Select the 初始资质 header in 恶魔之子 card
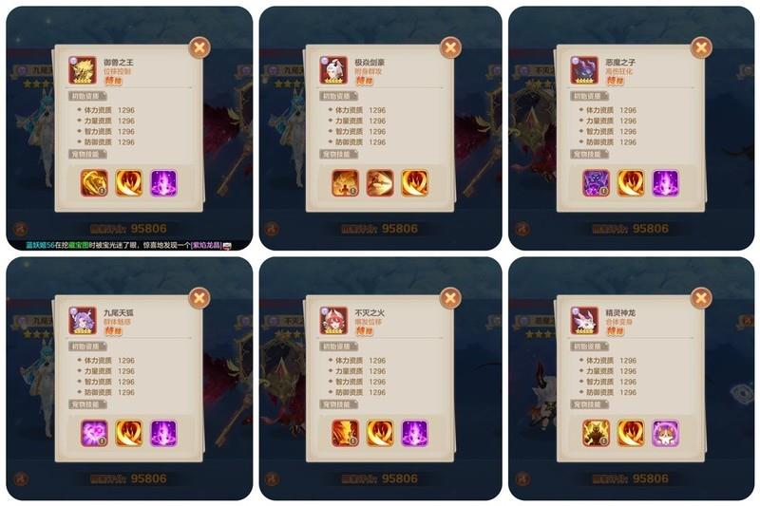 point(589,96)
